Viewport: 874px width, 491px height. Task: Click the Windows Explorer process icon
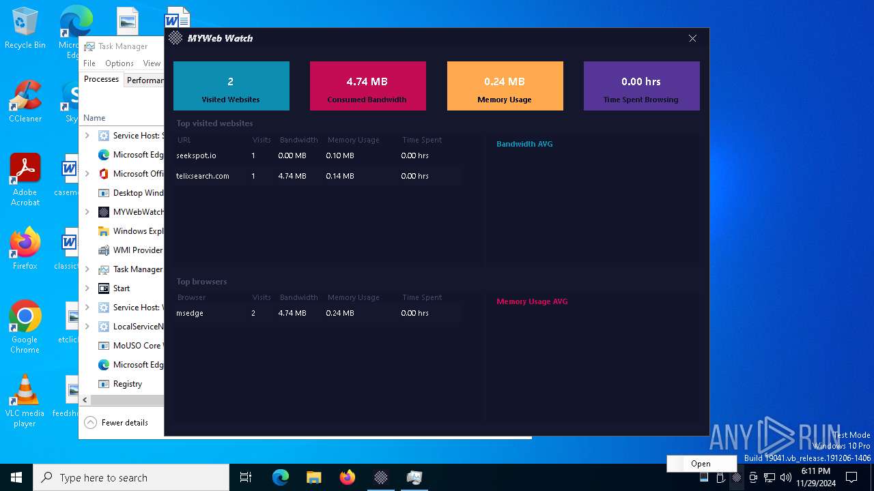point(104,231)
